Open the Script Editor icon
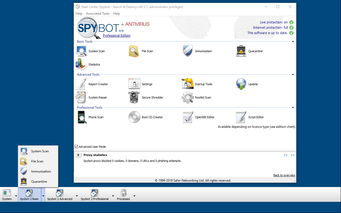Screen dimensions: 341x213 pos(241,117)
